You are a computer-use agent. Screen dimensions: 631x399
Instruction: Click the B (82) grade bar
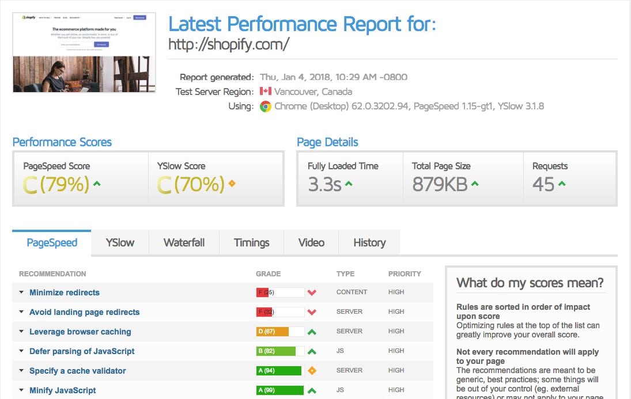pos(280,351)
